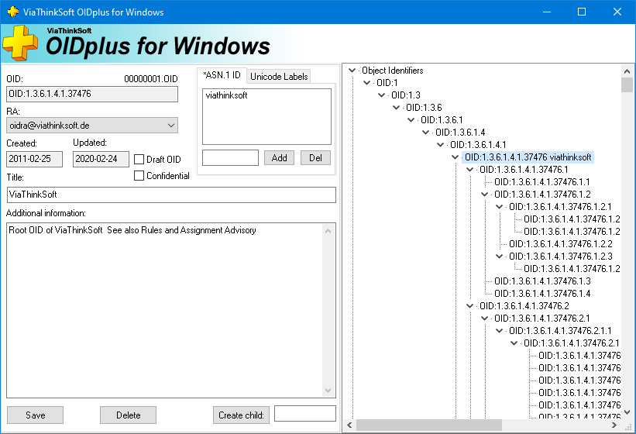Collapse the OID:1.3.6.1.4.1.37476.2.1.1 chevron

click(500, 331)
